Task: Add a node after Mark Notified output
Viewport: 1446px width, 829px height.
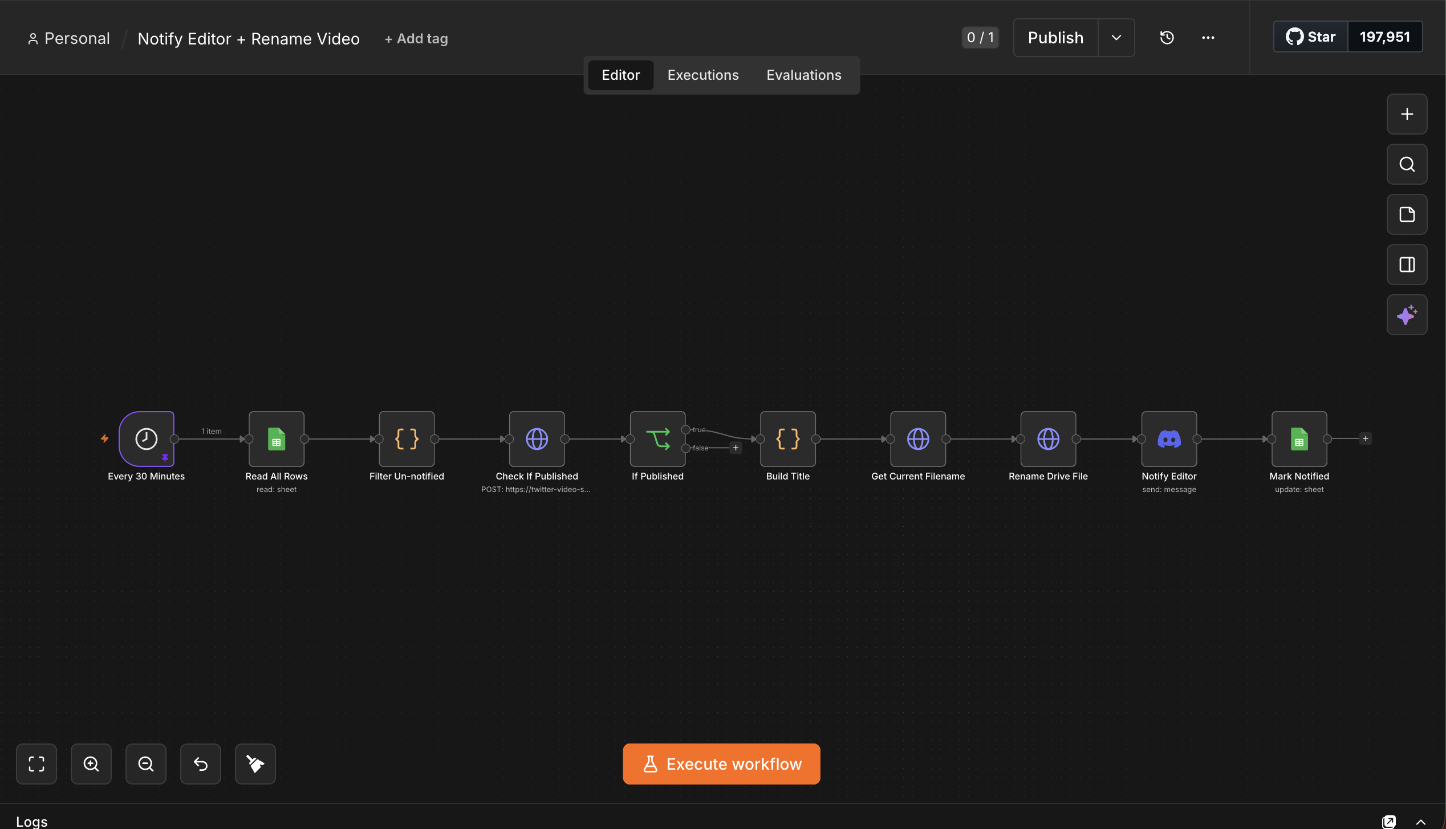Action: point(1366,438)
